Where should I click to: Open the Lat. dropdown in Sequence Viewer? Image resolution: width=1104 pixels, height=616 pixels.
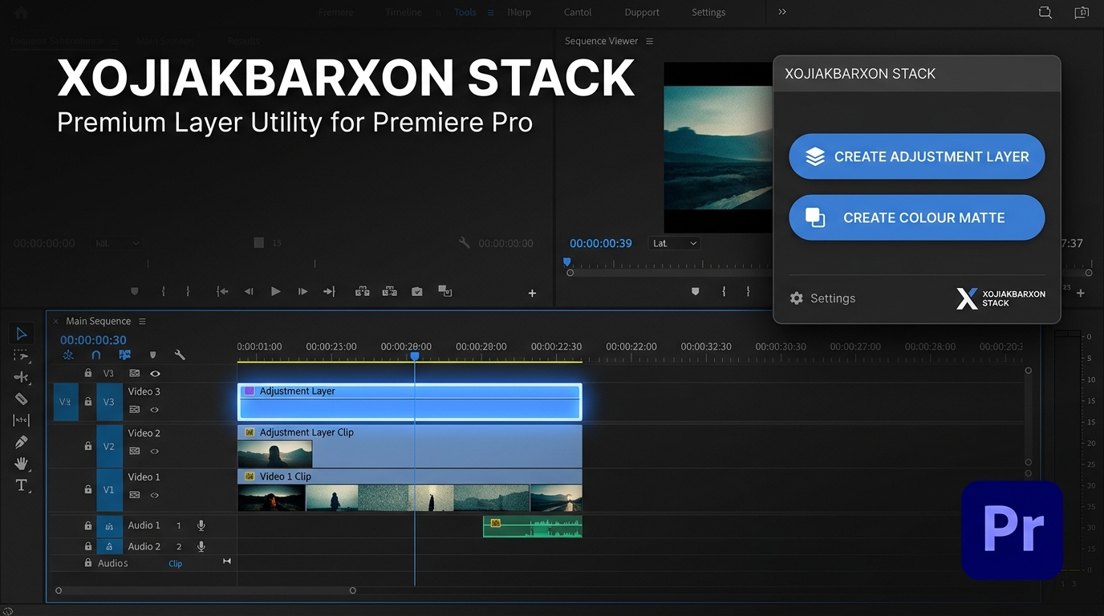[x=674, y=243]
